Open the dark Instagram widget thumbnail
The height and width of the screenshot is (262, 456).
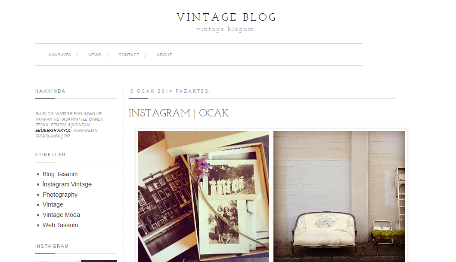pyautogui.click(x=99, y=261)
